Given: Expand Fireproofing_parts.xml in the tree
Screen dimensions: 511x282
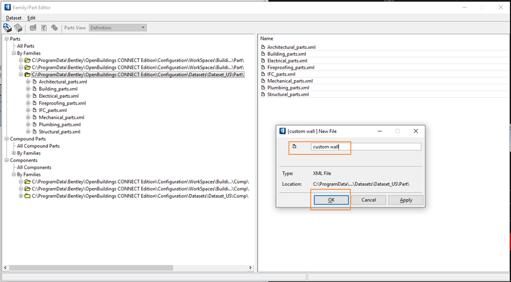Looking at the screenshot, I should [28, 103].
